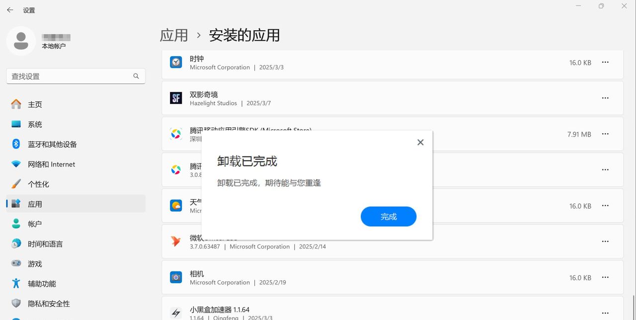This screenshot has height=320, width=636.
Task: Close the 卸载已完成 dialog
Action: (x=420, y=142)
